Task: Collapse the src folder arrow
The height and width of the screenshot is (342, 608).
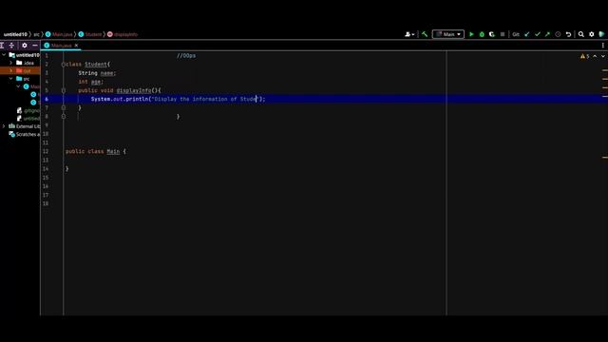Action: click(10, 79)
